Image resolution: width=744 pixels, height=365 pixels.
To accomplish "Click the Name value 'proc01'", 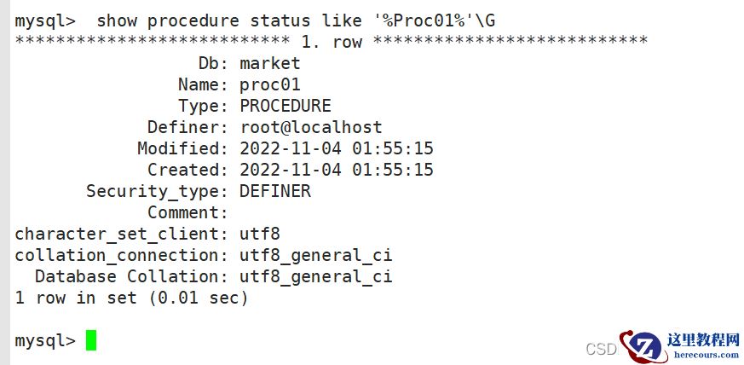I will [270, 84].
